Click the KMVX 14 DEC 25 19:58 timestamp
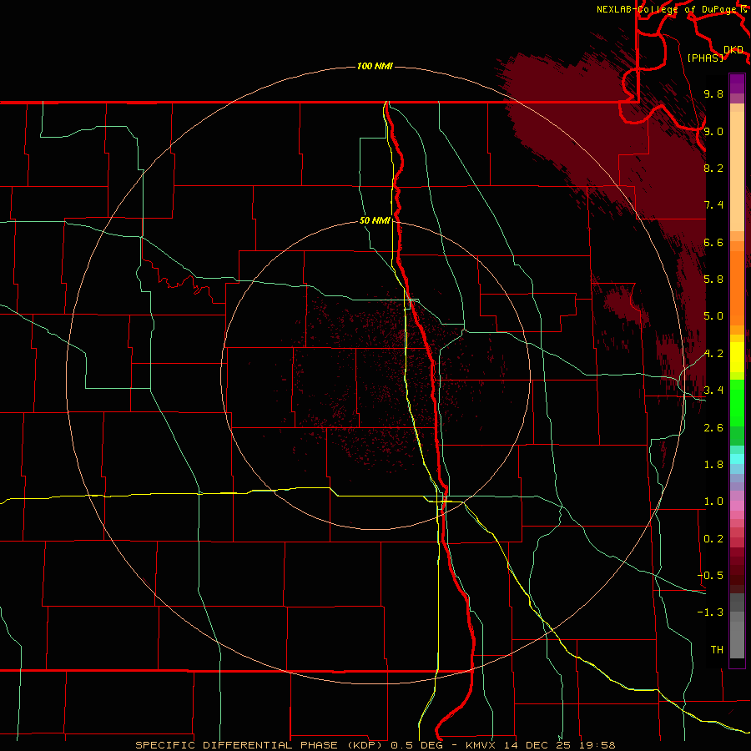The height and width of the screenshot is (751, 751). pos(540,745)
